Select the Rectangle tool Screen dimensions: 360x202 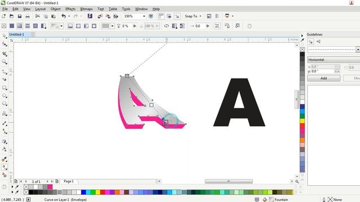pyautogui.click(x=4, y=88)
